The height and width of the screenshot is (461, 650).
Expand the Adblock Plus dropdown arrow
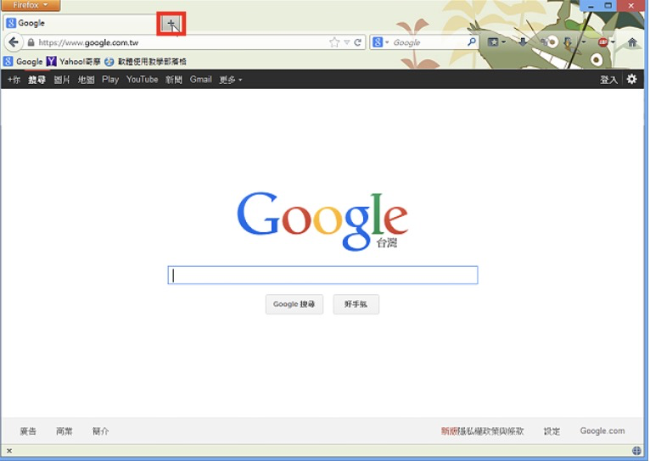coord(613,42)
